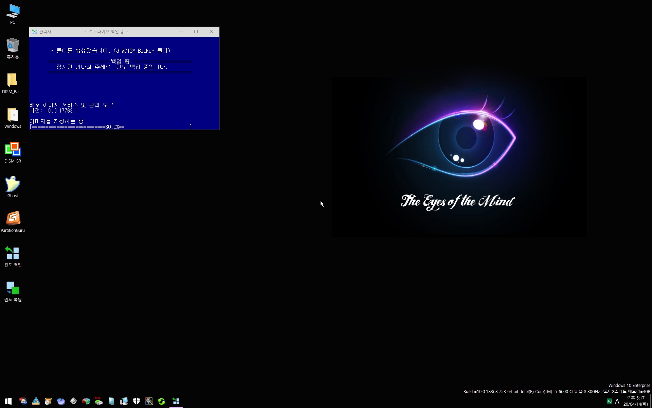Select the 윈도 복원 (Windows restore) icon
Screen dimensions: 652x408
pyautogui.click(x=13, y=291)
